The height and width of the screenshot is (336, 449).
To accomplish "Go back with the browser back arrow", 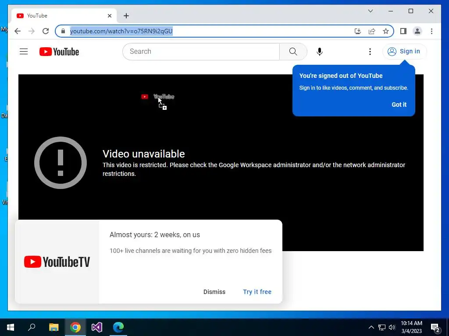I will [18, 31].
